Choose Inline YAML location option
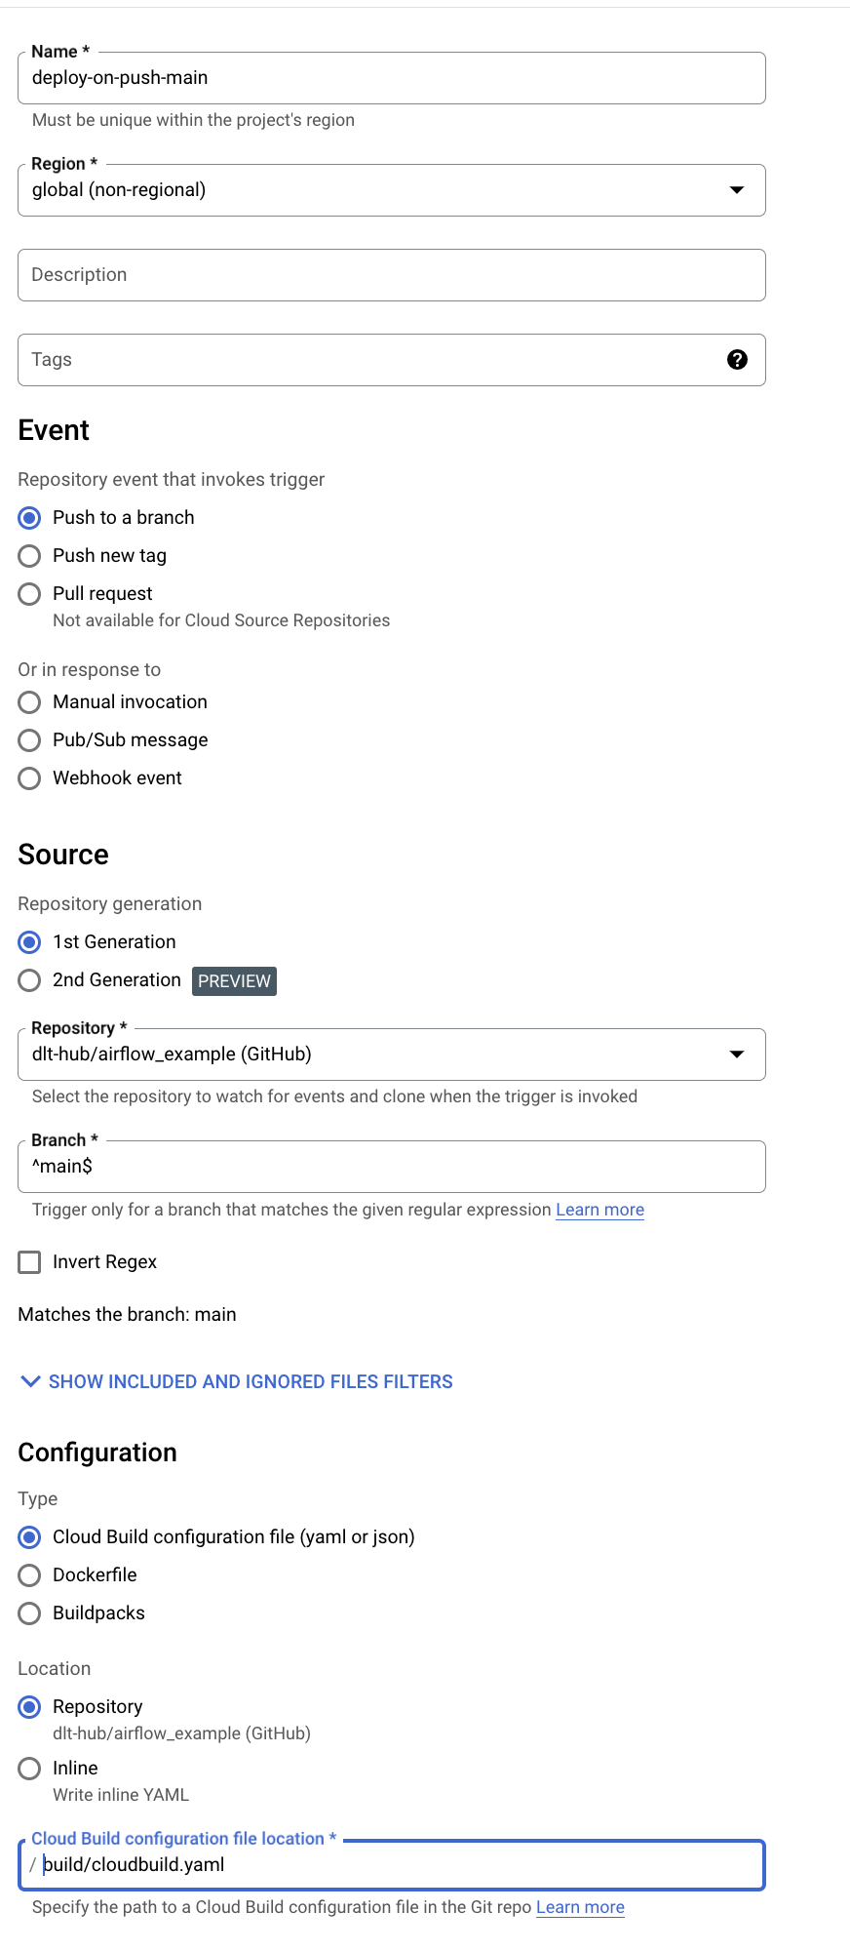This screenshot has height=1951, width=850. coord(30,1769)
